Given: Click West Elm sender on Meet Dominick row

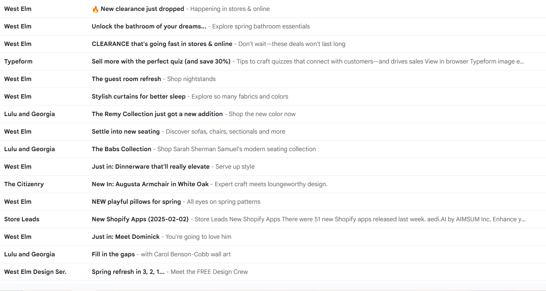Looking at the screenshot, I should (x=18, y=237).
